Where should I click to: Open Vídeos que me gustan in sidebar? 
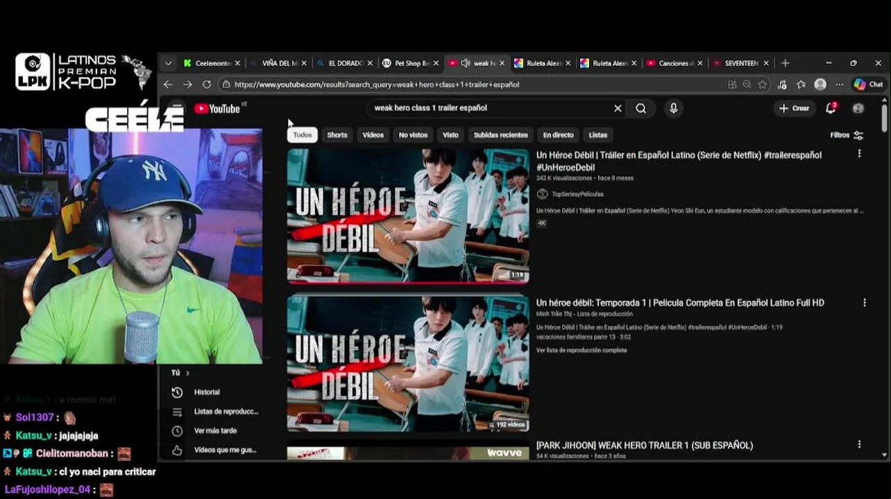(215, 450)
